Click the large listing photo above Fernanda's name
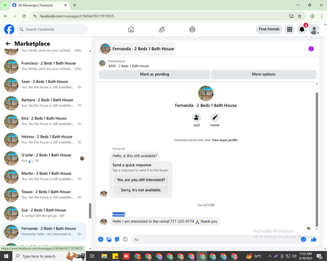The width and height of the screenshot is (327, 261). click(x=205, y=93)
